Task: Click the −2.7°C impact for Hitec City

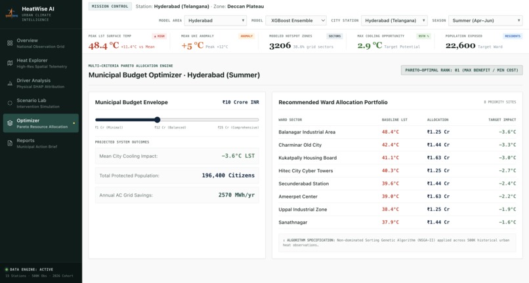Action: [x=507, y=171]
